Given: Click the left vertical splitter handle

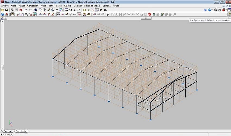Looking at the screenshot, I should coord(2,67).
